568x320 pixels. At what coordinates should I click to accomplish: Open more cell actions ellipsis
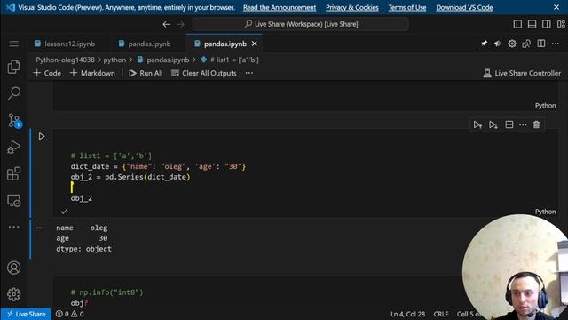(523, 124)
